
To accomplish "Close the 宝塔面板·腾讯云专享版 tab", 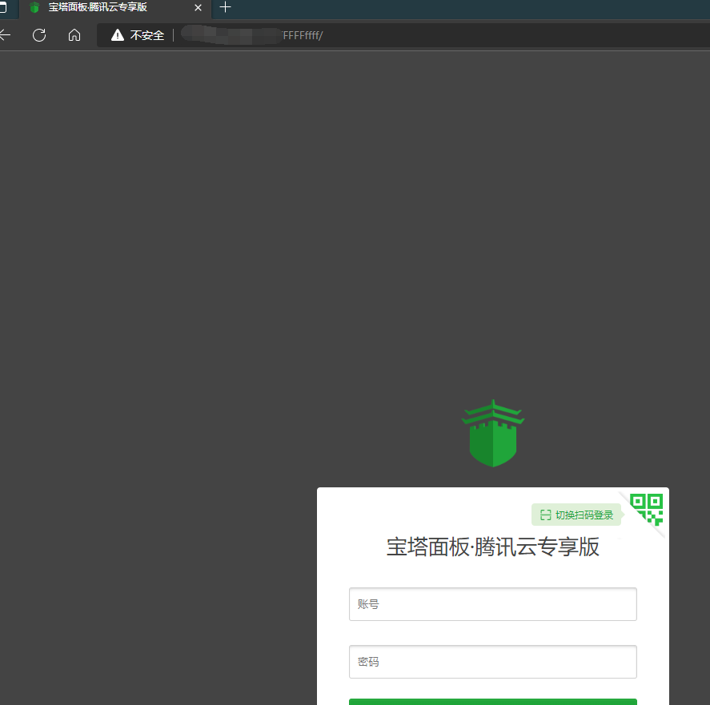I will point(198,8).
